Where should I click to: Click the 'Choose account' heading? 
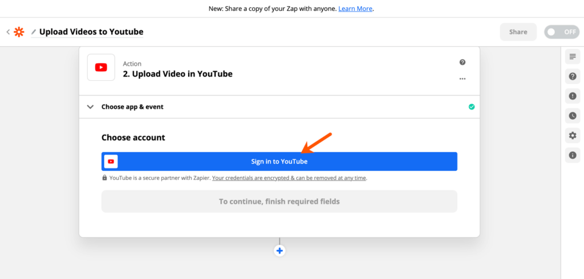pyautogui.click(x=133, y=138)
